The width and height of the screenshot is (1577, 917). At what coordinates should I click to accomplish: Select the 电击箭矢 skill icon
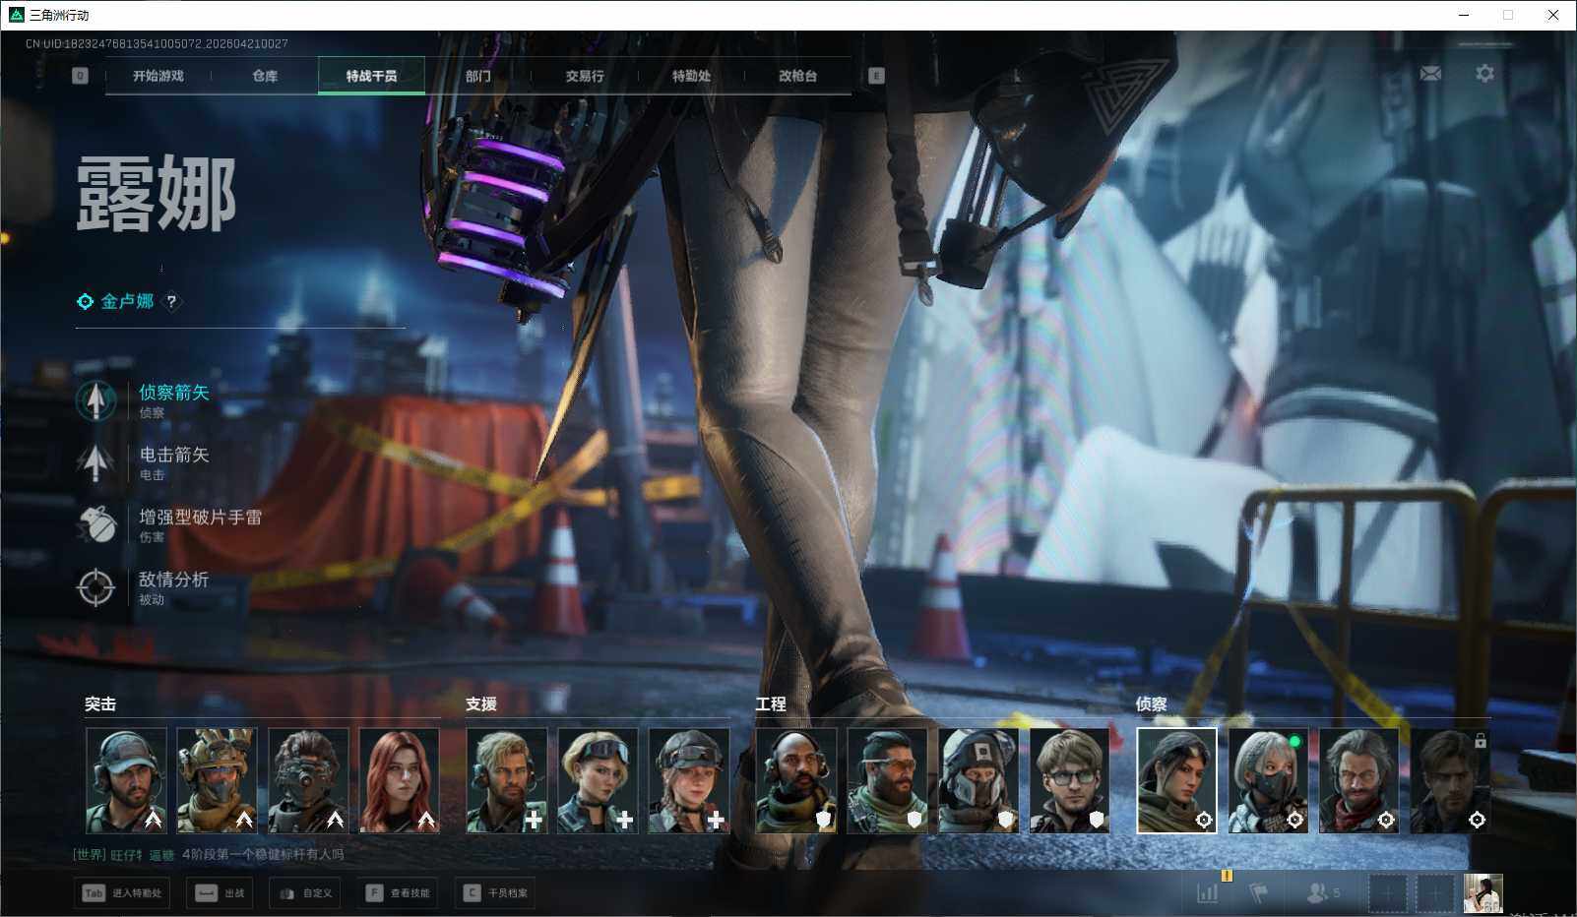95,462
